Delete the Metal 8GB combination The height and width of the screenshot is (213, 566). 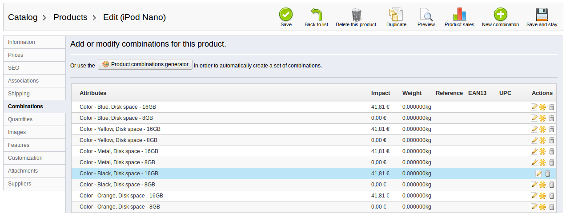coord(552,162)
